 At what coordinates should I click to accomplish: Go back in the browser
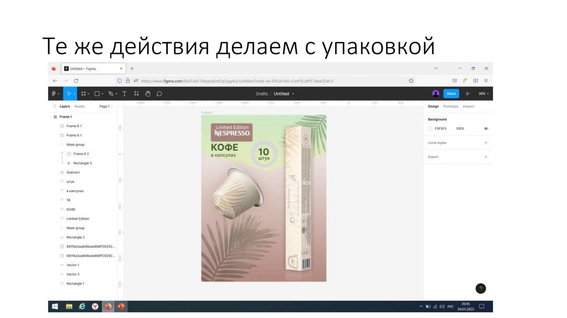[55, 81]
